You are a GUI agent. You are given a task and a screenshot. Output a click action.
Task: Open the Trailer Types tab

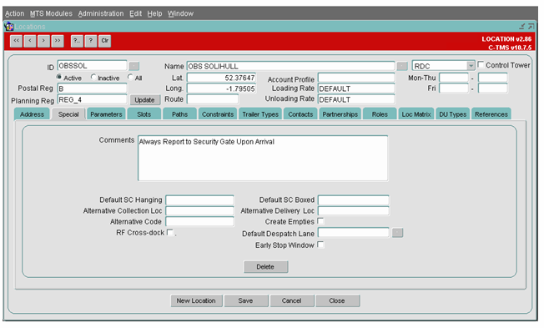point(260,114)
